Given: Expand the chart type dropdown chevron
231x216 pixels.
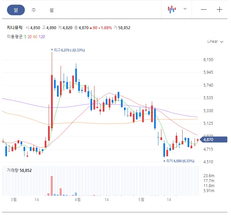Looking at the screenshot, I should click(x=185, y=9).
